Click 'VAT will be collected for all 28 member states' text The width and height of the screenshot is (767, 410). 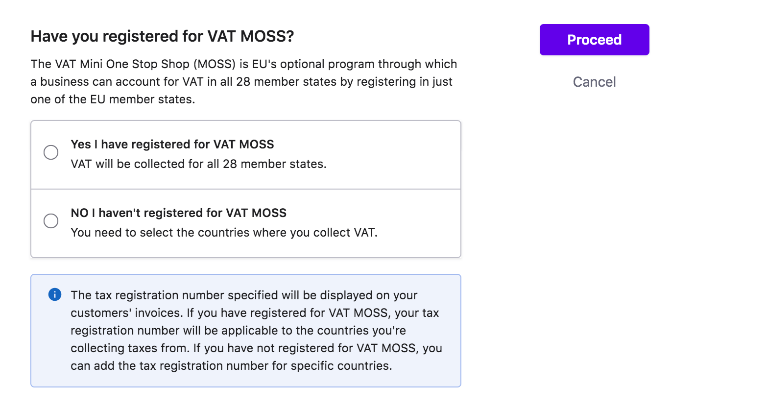point(199,164)
